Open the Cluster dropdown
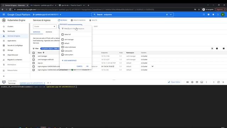This screenshot has height=128, width=227. coord(45,27)
